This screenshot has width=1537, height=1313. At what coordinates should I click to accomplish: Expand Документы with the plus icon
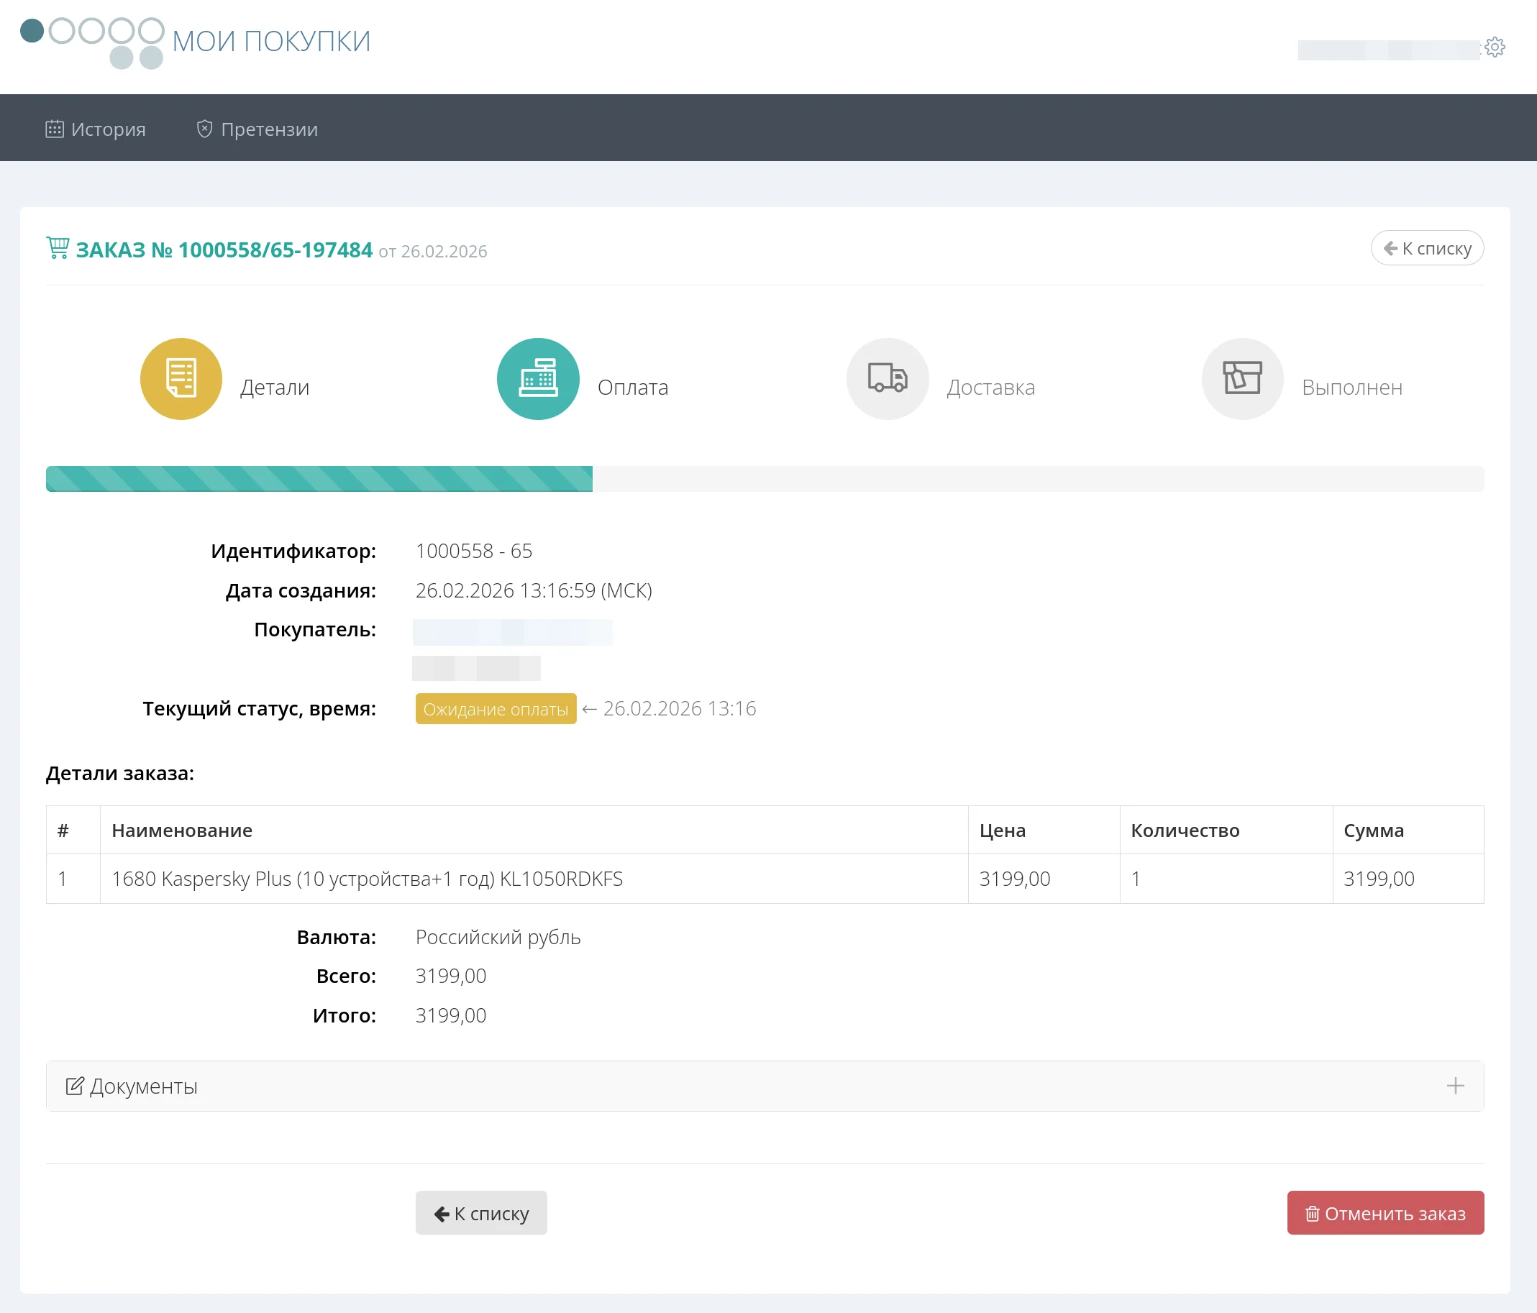1455,1086
